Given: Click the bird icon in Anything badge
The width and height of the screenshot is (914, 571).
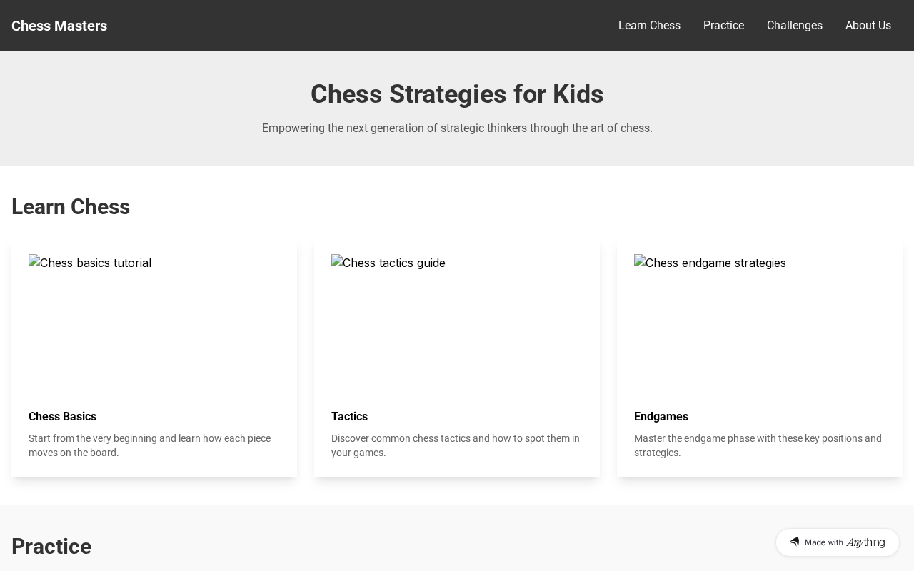Looking at the screenshot, I should (x=794, y=542).
